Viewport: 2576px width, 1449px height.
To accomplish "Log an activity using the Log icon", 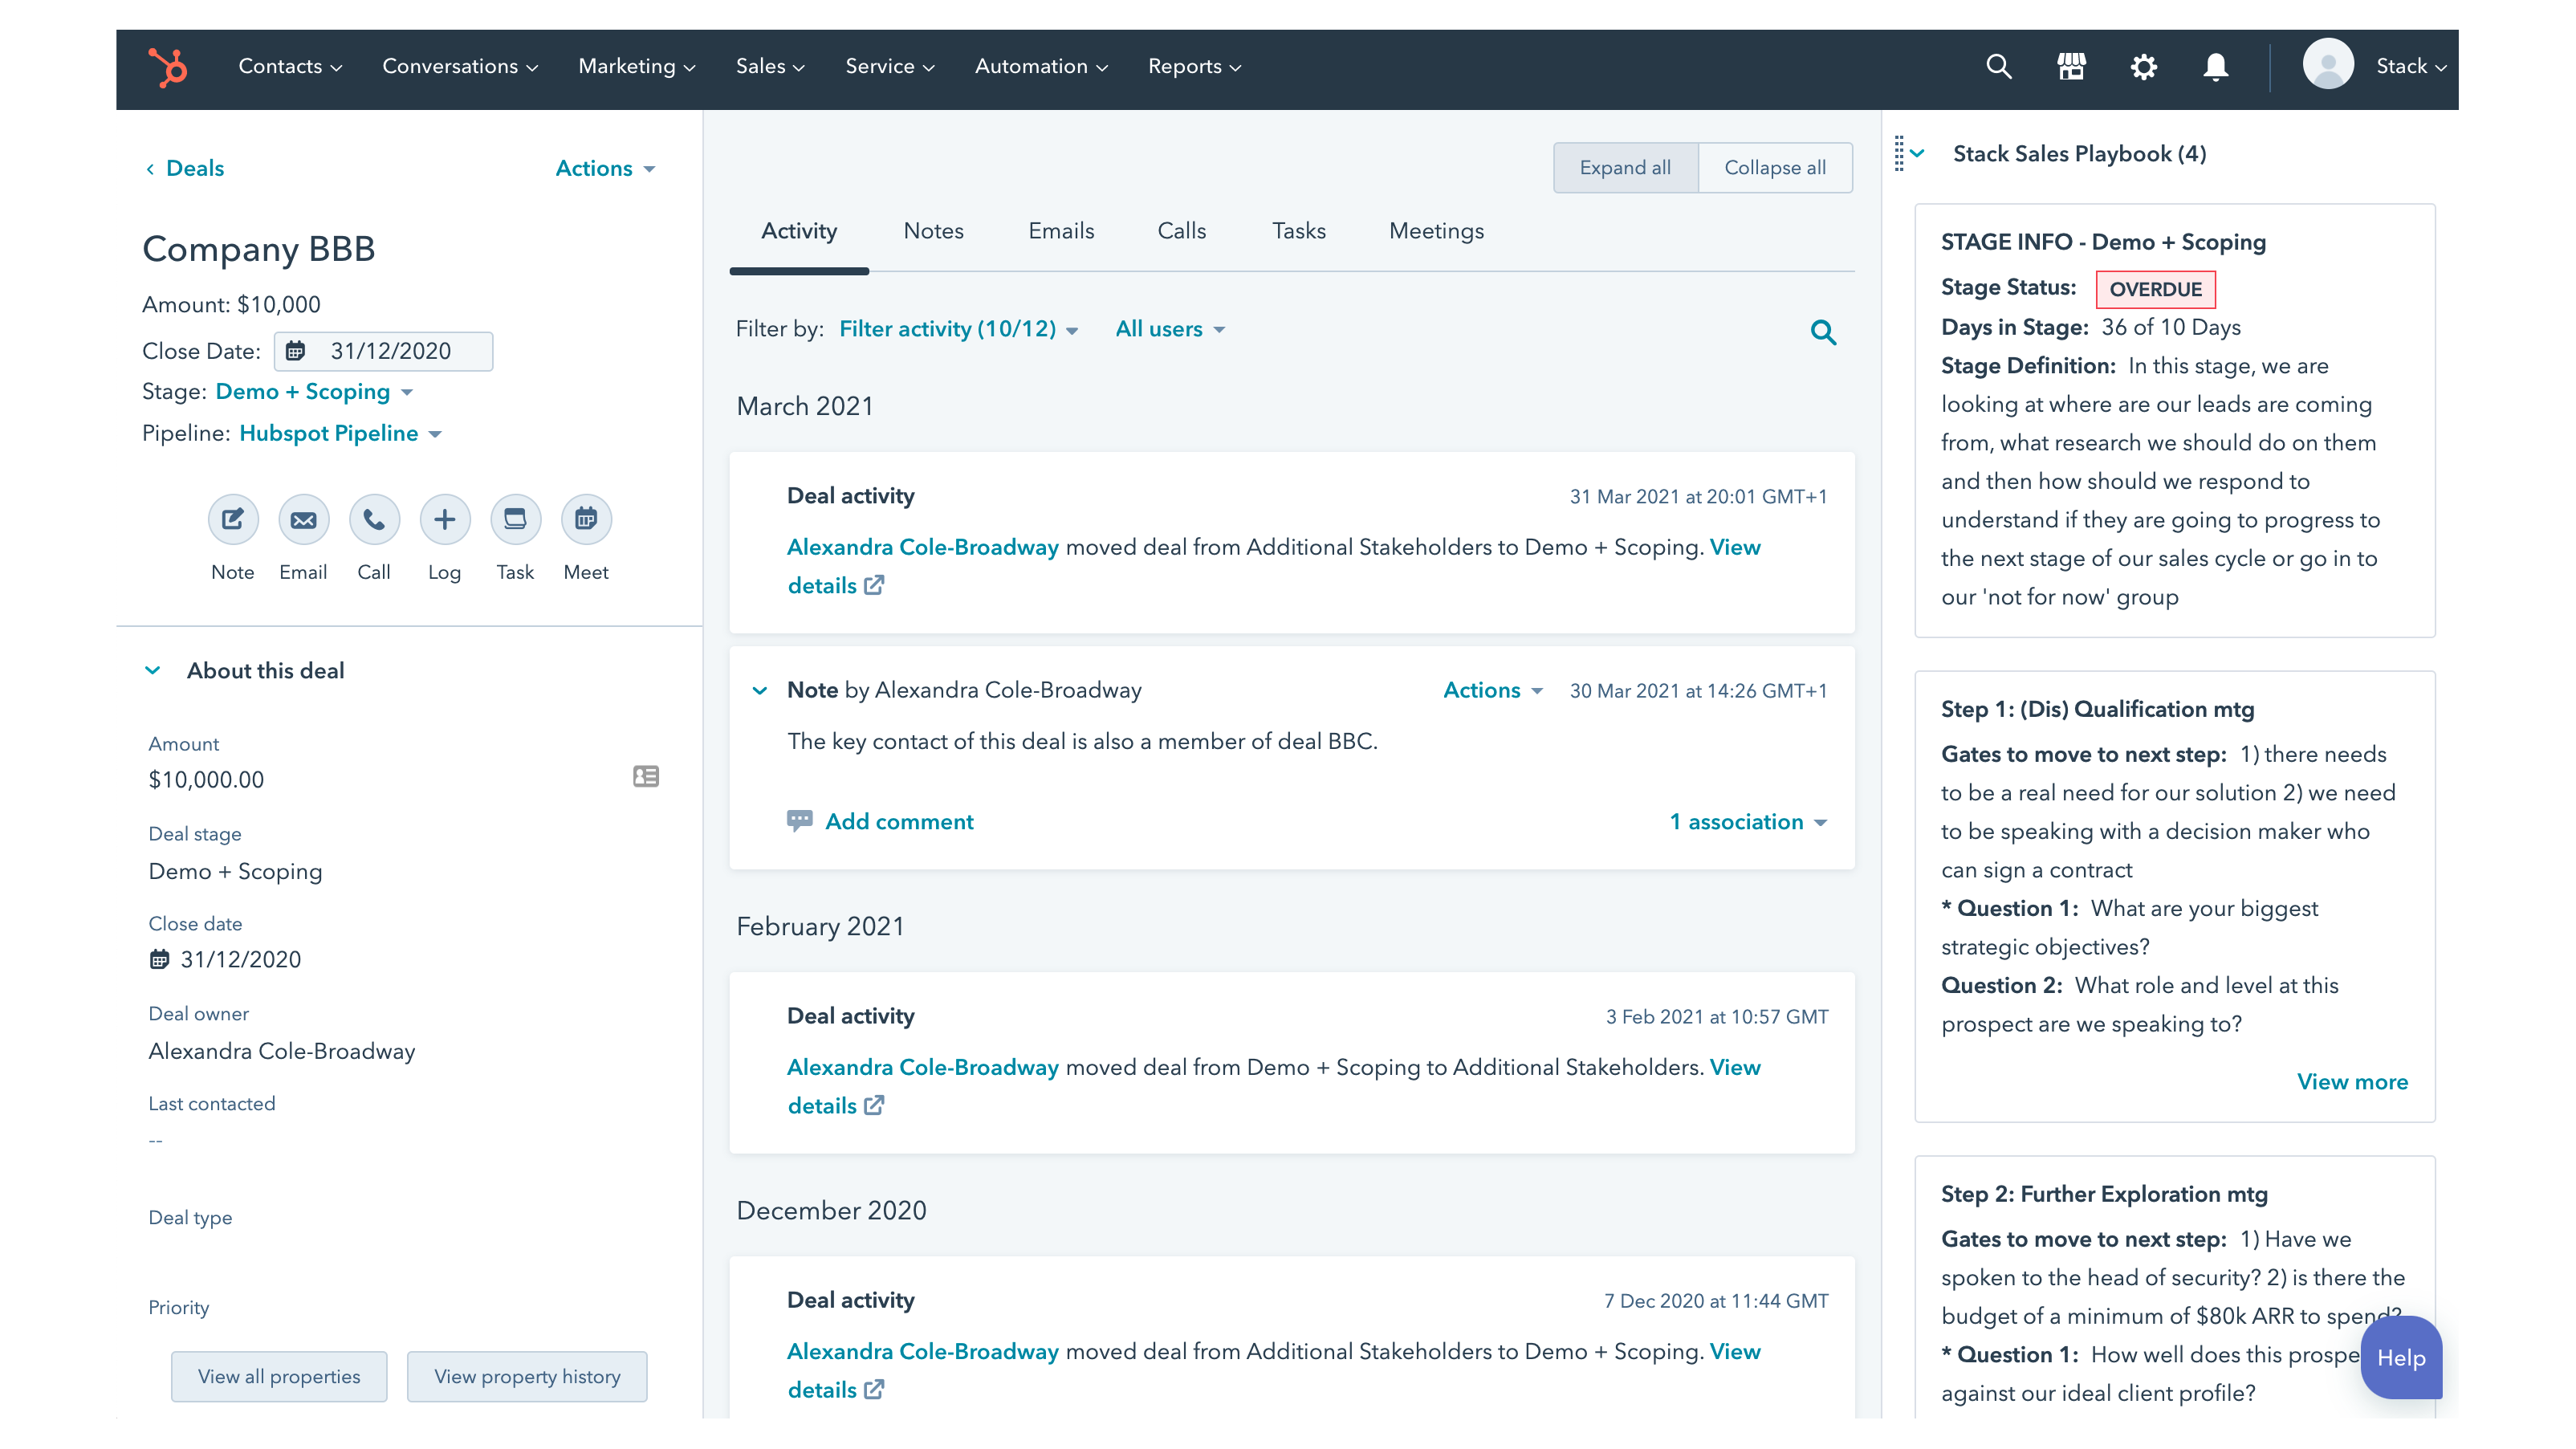I will point(444,519).
